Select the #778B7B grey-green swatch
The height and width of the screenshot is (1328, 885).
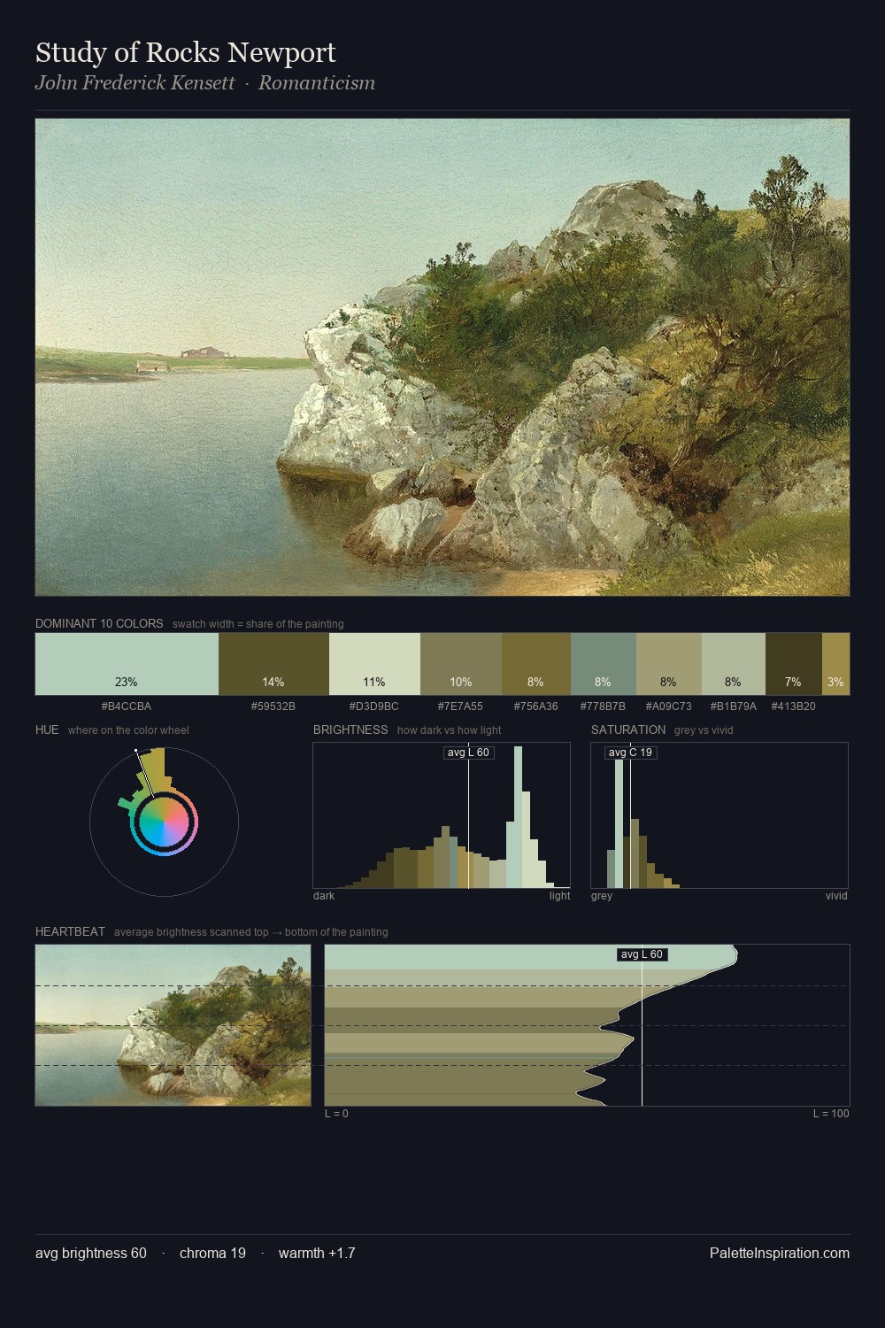pyautogui.click(x=604, y=664)
